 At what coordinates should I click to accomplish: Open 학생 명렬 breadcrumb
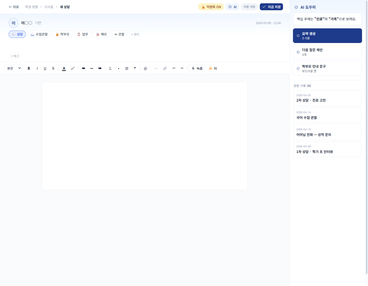32,7
